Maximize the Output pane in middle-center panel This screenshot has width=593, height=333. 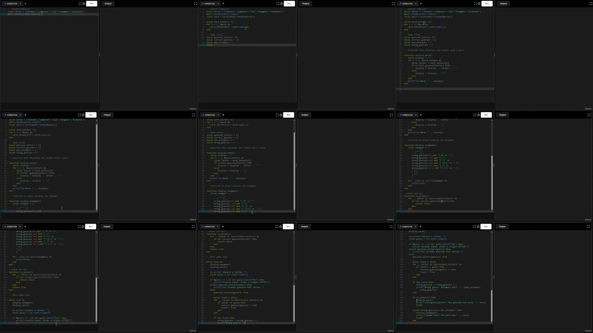click(391, 115)
